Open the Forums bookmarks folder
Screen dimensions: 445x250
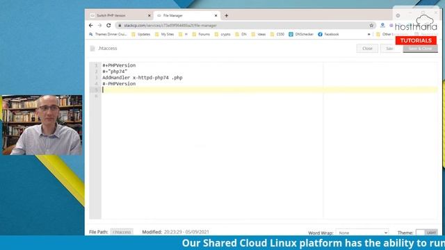201,34
